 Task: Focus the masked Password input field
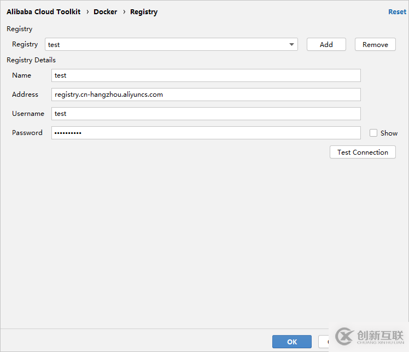(x=206, y=133)
